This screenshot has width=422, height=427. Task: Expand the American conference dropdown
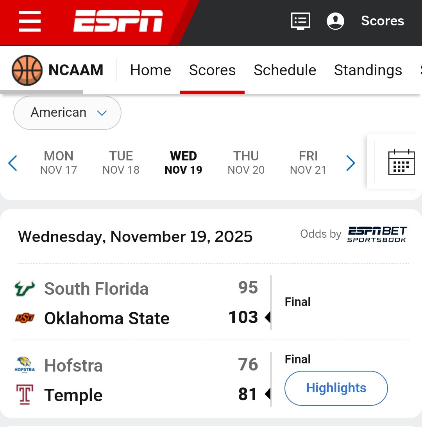click(67, 113)
